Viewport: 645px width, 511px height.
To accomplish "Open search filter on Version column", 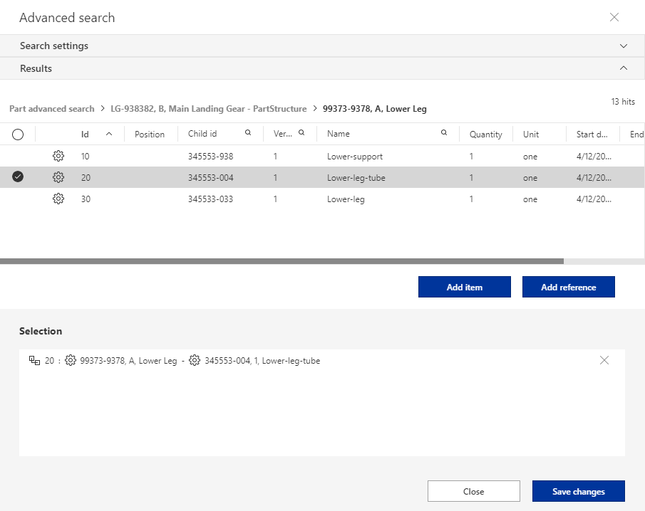I will point(301,134).
